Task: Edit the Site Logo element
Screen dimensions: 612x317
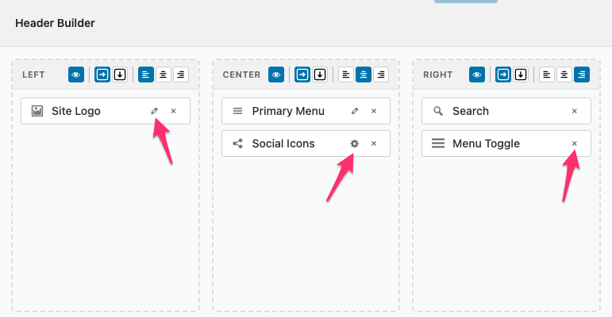Action: (x=155, y=111)
